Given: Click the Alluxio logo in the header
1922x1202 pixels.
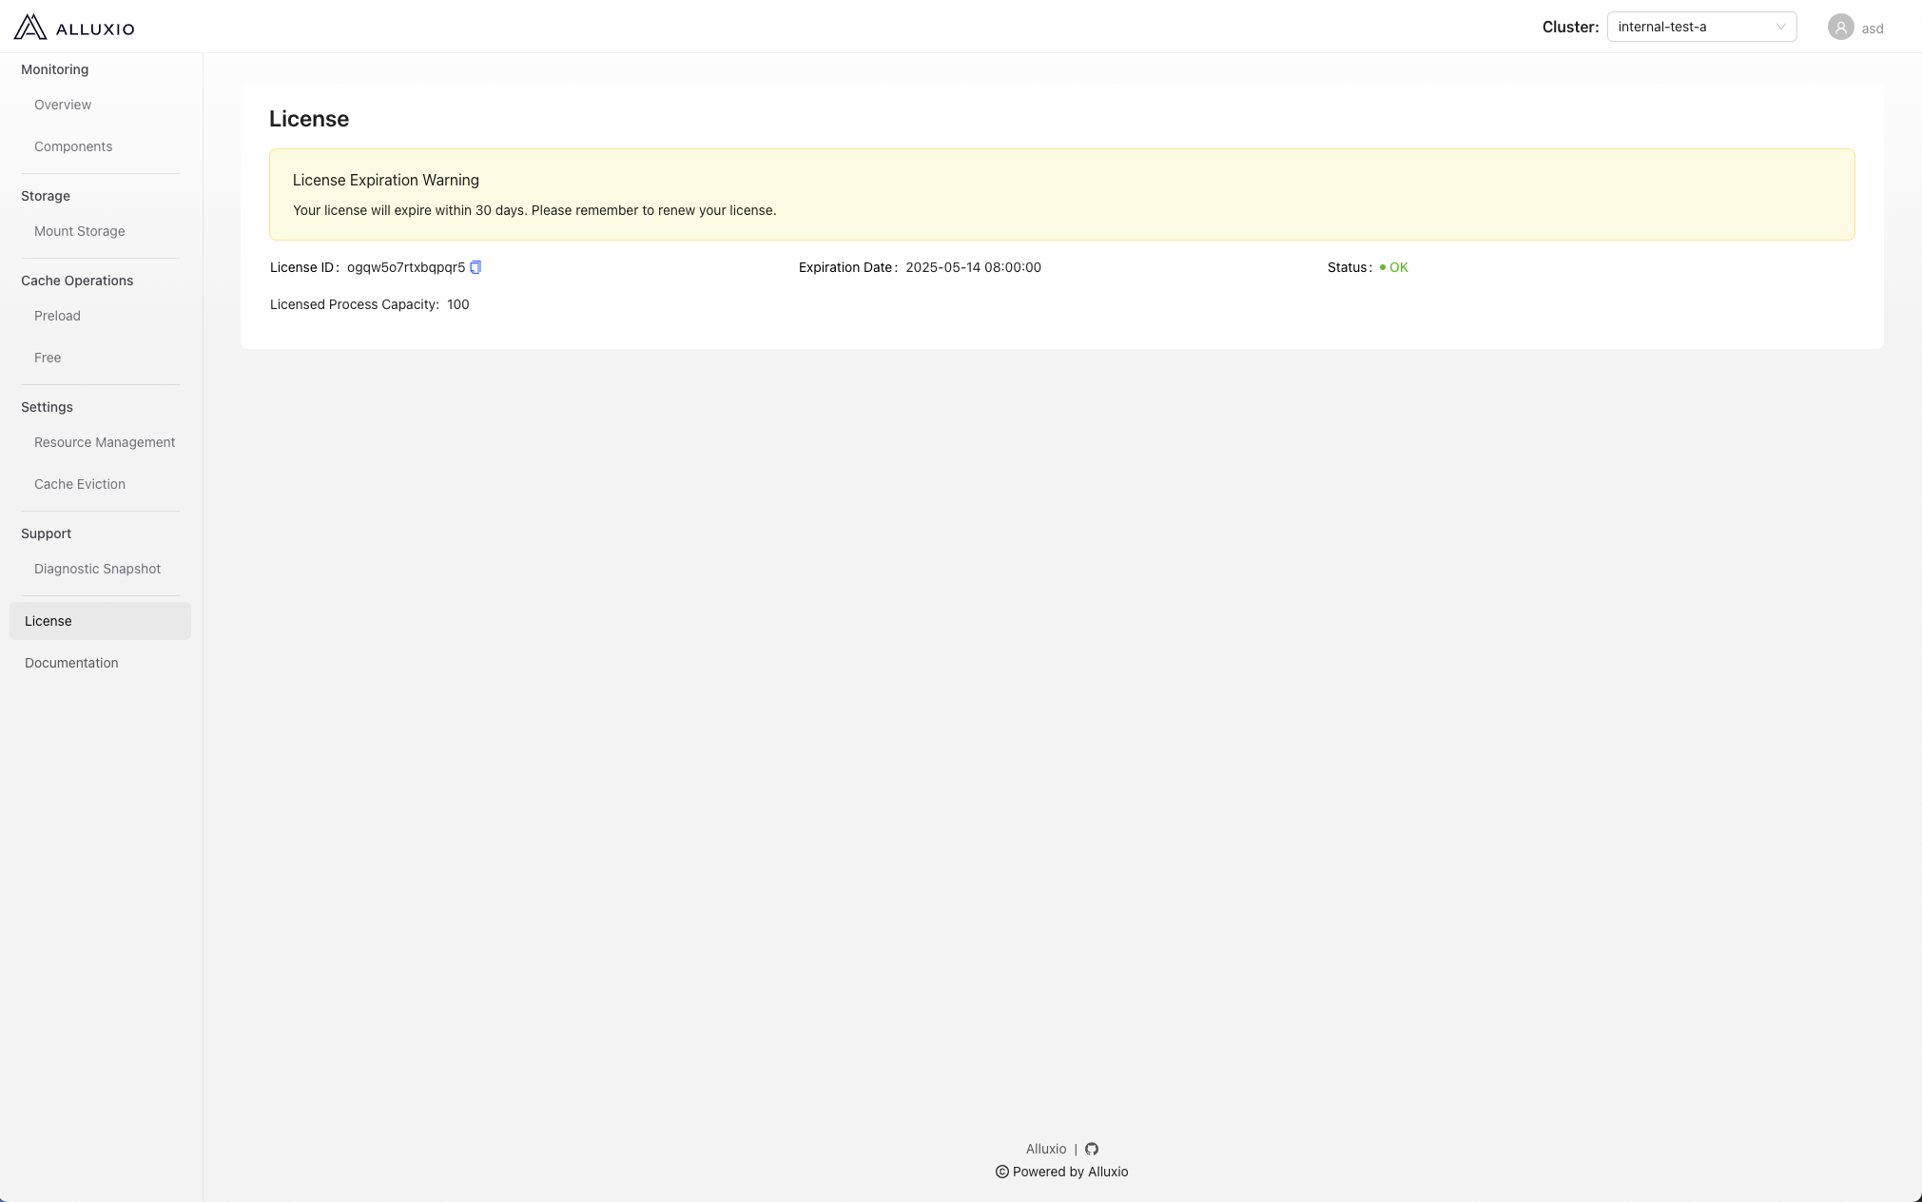Looking at the screenshot, I should click(x=74, y=27).
